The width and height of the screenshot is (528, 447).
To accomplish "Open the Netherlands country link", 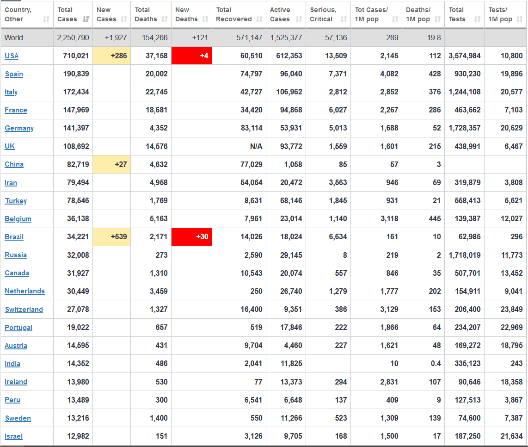I will click(x=25, y=291).
